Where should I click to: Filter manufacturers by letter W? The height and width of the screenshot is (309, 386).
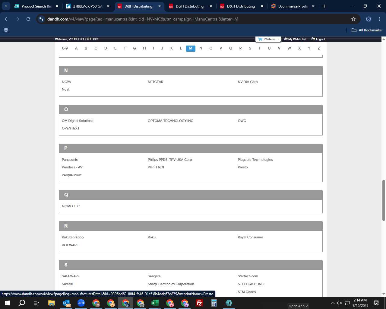pos(289,48)
